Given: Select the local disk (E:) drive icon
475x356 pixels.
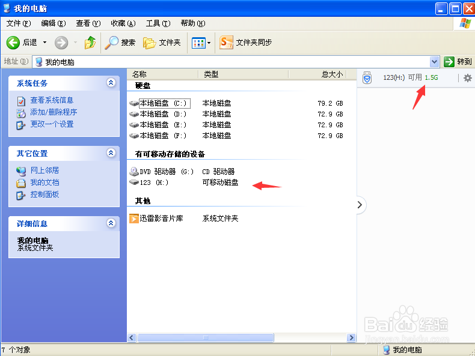Looking at the screenshot, I should click(134, 125).
